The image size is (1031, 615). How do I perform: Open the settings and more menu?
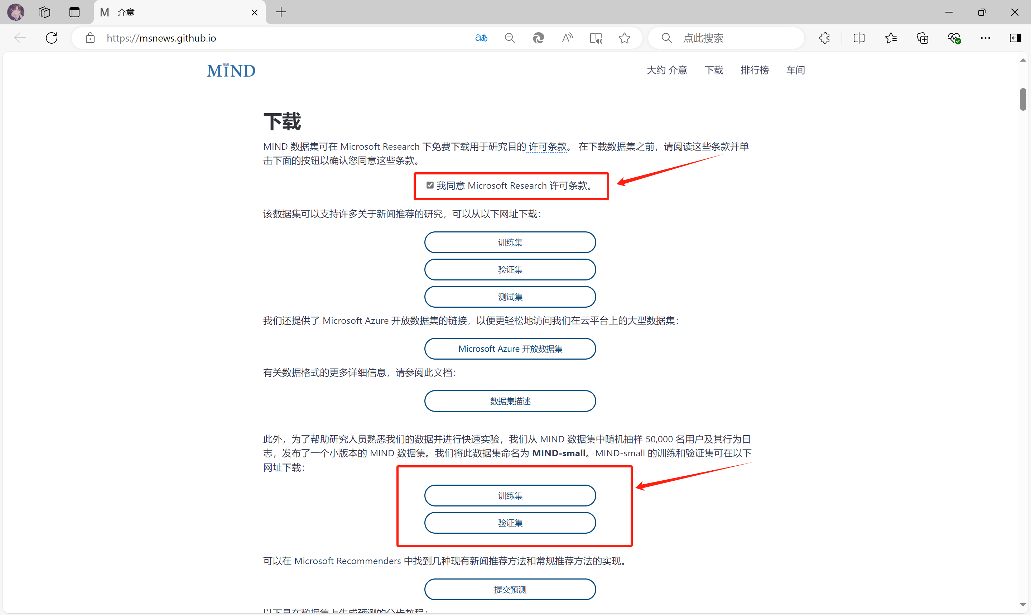[x=985, y=38]
